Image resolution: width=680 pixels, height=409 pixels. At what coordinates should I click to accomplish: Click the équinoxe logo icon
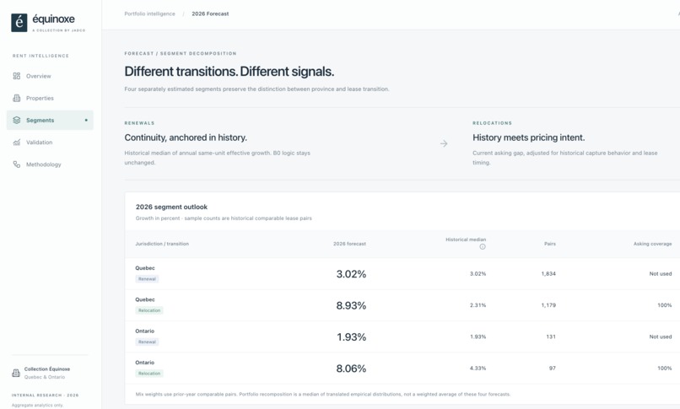tap(19, 23)
